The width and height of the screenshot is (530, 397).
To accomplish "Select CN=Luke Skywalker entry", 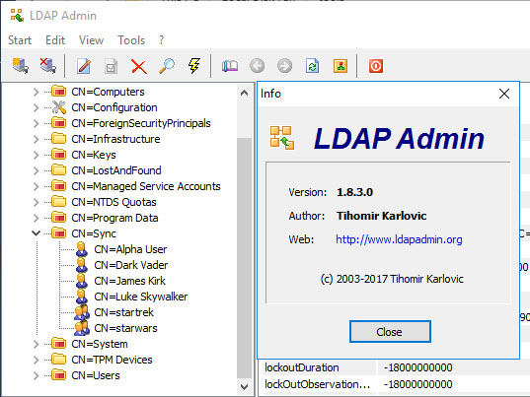I will click(x=140, y=297).
